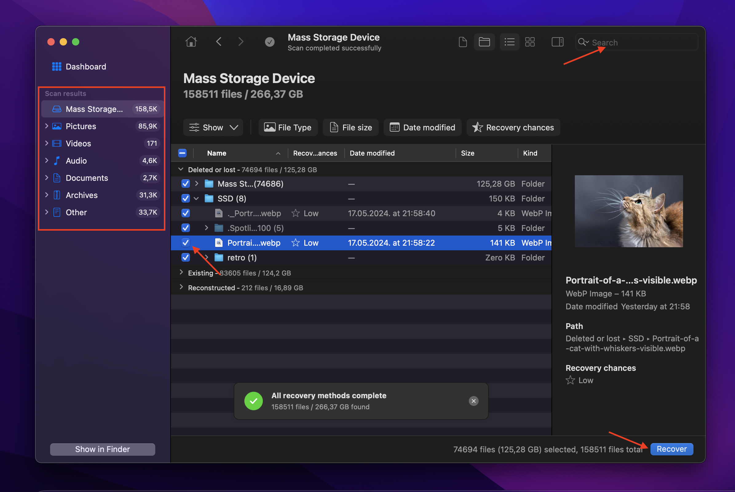Sort by the Name column header
Image resolution: width=735 pixels, height=492 pixels.
tap(241, 153)
